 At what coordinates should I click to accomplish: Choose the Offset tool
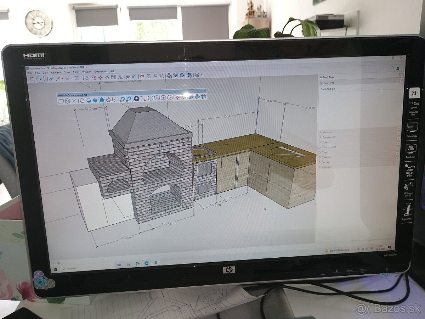pyautogui.click(x=94, y=78)
